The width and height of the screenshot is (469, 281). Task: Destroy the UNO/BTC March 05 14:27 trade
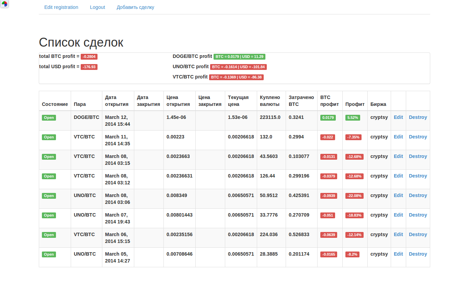click(x=418, y=254)
